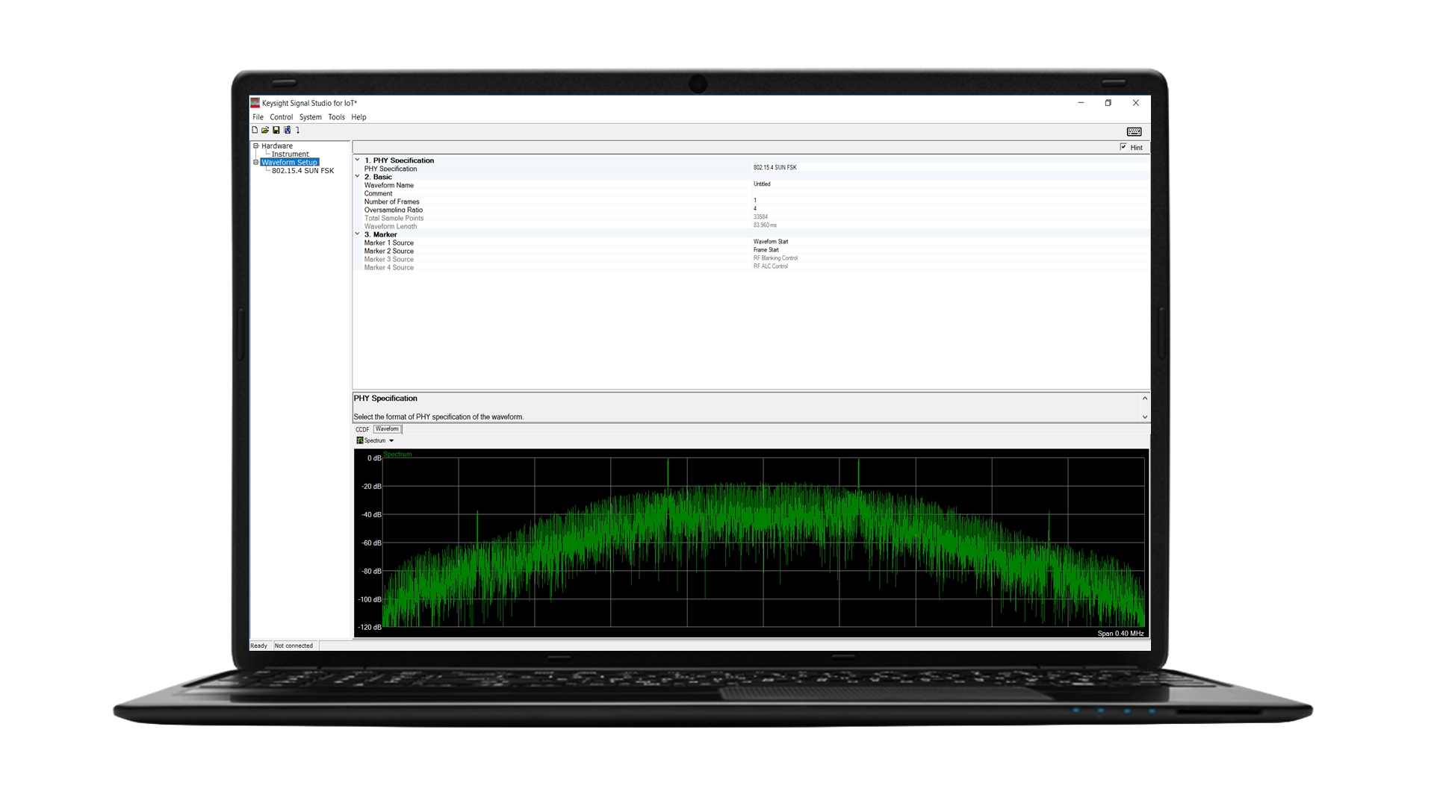Viewport: 1434px width, 806px height.
Task: Create a new configuration via the New document icon
Action: (x=255, y=130)
